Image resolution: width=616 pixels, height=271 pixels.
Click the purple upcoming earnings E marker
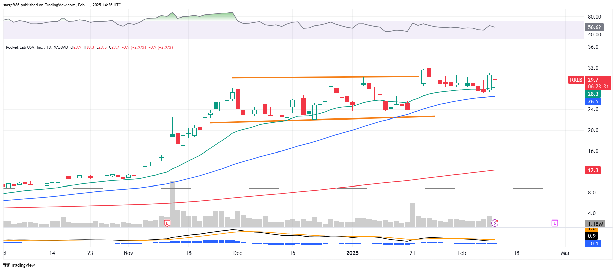[555, 223]
